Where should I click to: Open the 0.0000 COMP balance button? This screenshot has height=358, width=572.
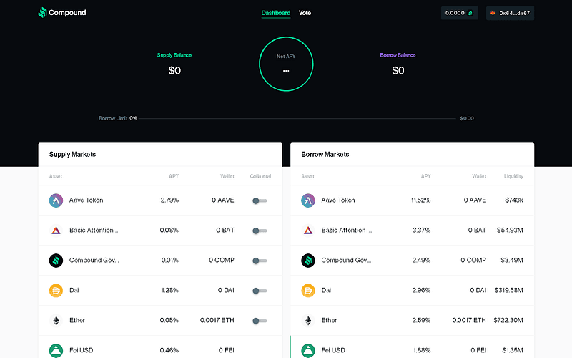click(459, 13)
